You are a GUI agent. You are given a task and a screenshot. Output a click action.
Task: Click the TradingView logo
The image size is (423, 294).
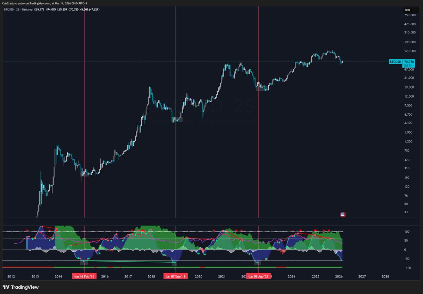click(20, 287)
